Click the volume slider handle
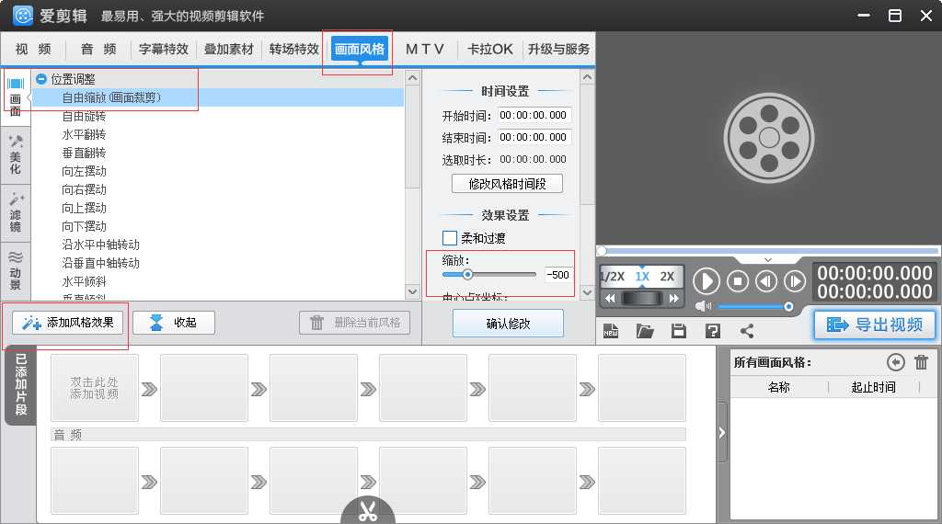Screen dimensions: 942x524 tap(788, 307)
